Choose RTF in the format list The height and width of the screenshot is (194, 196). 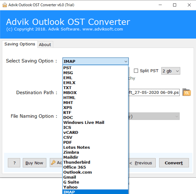pos(95,113)
